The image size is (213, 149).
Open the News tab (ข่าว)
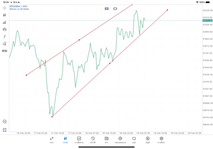pos(106,140)
